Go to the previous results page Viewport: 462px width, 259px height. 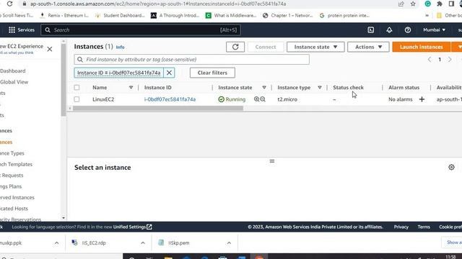point(430,60)
